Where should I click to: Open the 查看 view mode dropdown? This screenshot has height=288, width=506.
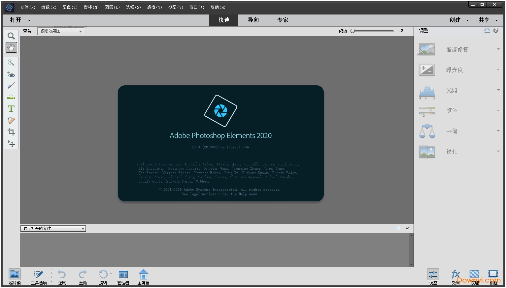(80, 31)
